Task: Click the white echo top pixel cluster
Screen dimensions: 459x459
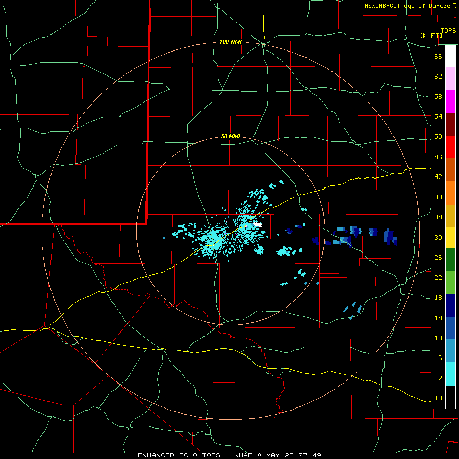Action: pyautogui.click(x=258, y=225)
